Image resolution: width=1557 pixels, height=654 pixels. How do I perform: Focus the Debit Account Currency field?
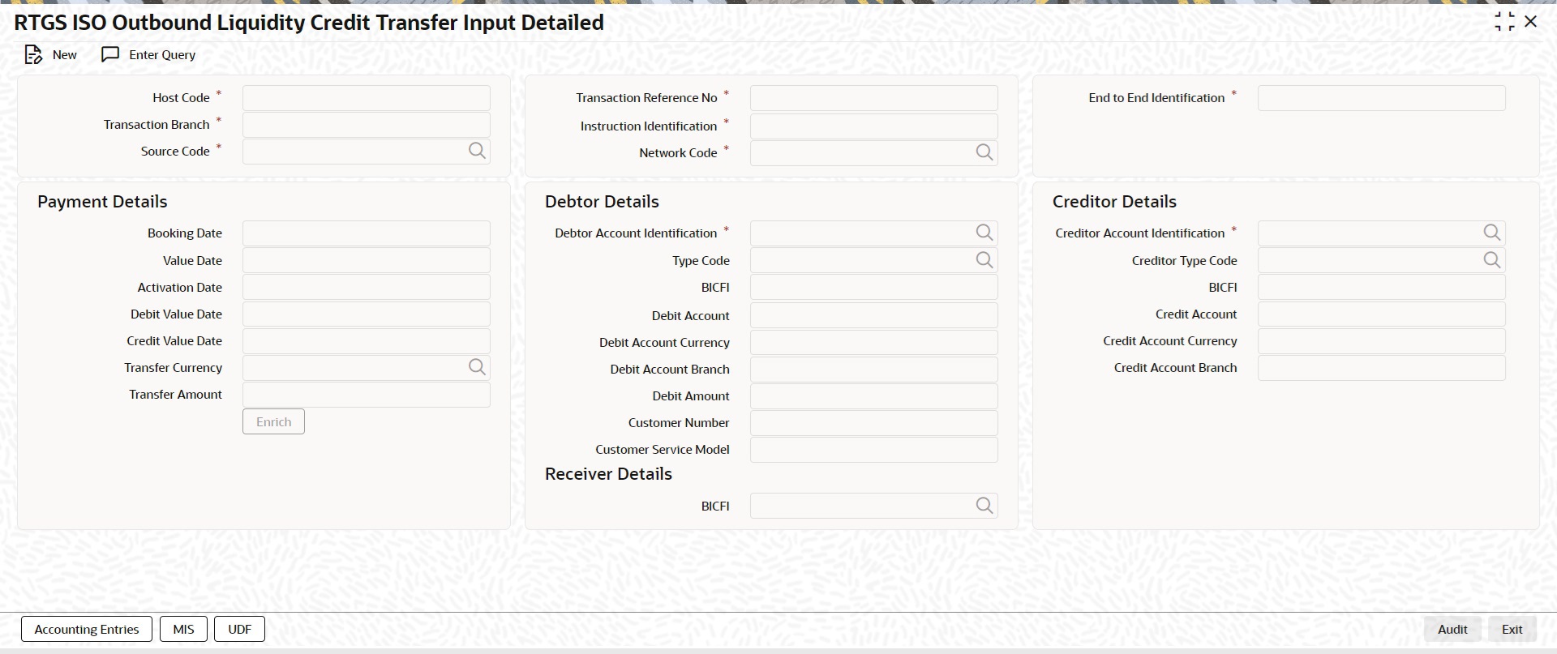[x=874, y=342]
